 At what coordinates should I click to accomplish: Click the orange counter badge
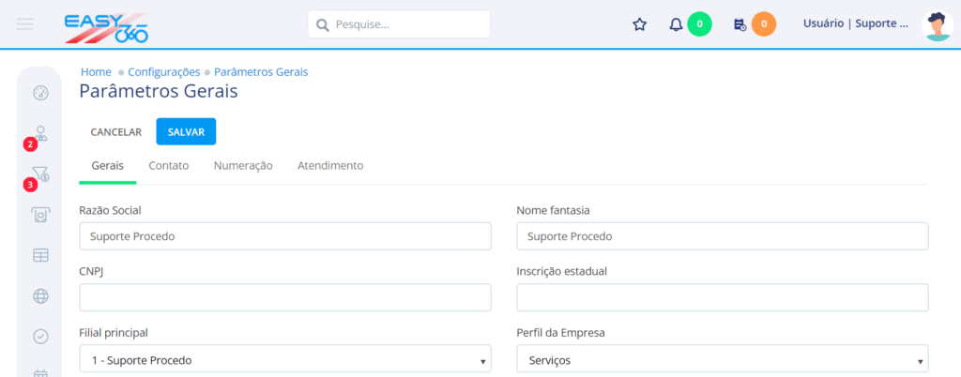pyautogui.click(x=764, y=24)
